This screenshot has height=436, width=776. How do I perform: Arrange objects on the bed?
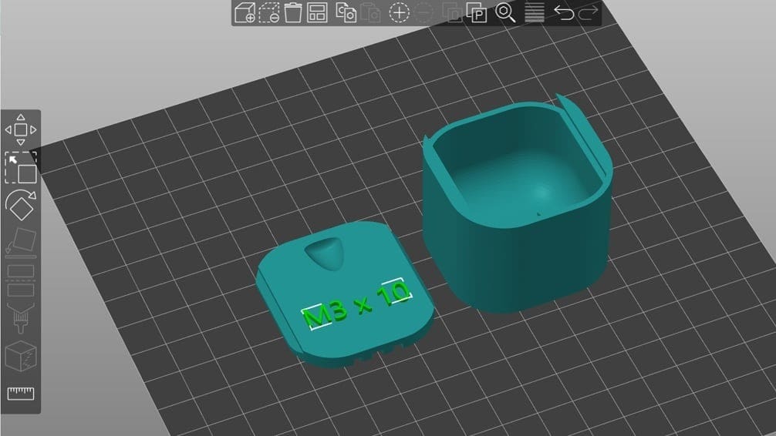(x=317, y=12)
